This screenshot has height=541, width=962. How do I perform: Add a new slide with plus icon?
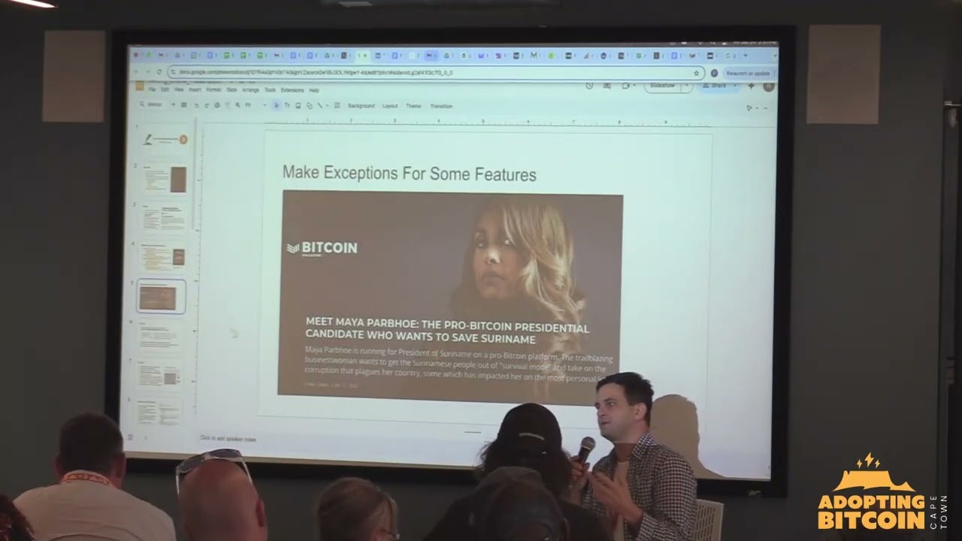[173, 104]
